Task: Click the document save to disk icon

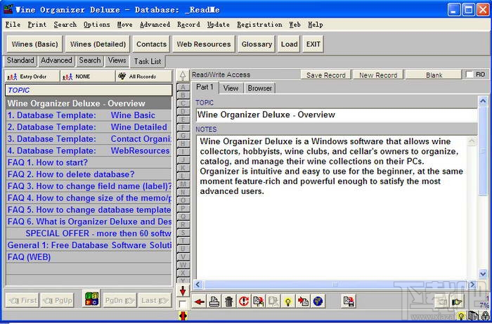Action: 349,302
